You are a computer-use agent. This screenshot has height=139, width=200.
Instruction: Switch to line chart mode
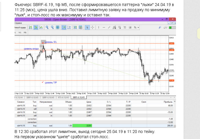point(41,28)
